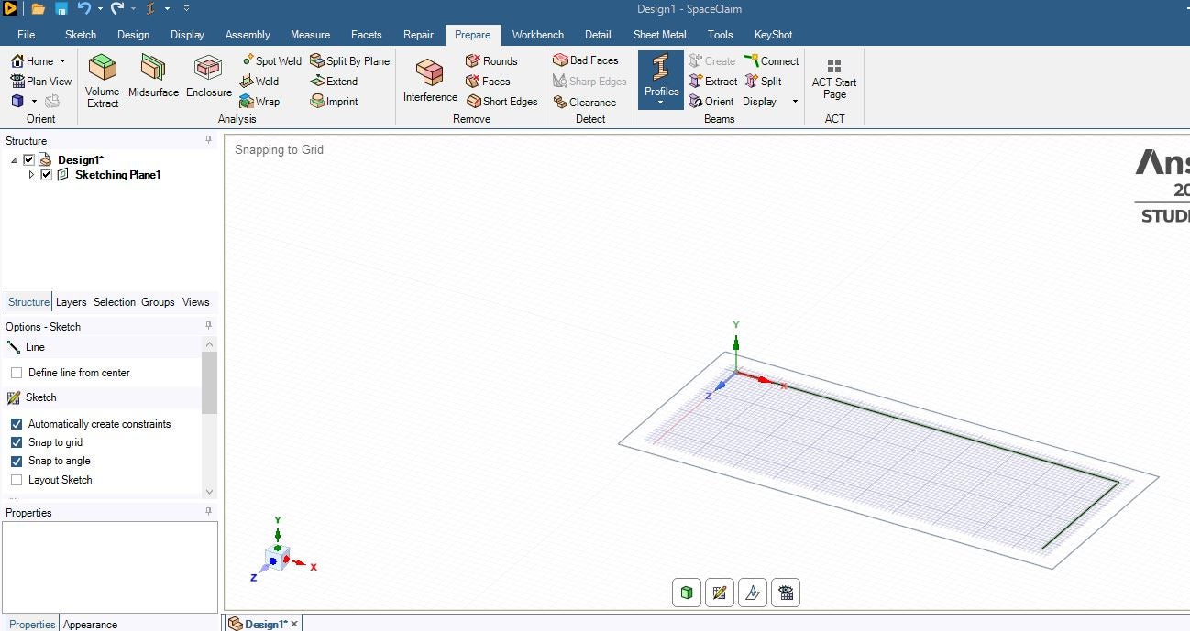Save the design from quick access toolbar
This screenshot has height=631, width=1190.
[61, 9]
